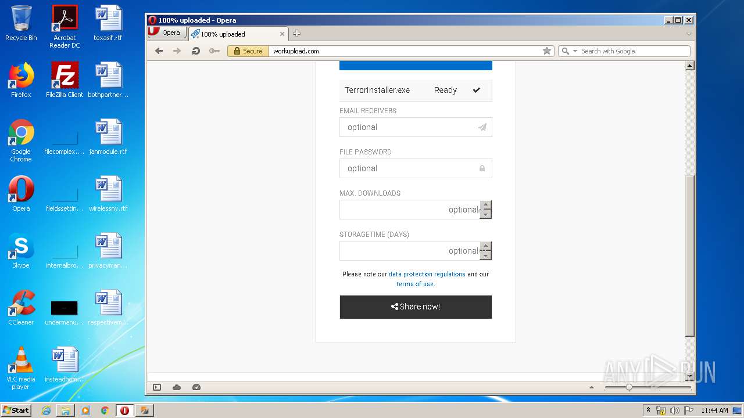The width and height of the screenshot is (744, 418).
Task: Launch VLC media player from the desktop
Action: click(21, 368)
